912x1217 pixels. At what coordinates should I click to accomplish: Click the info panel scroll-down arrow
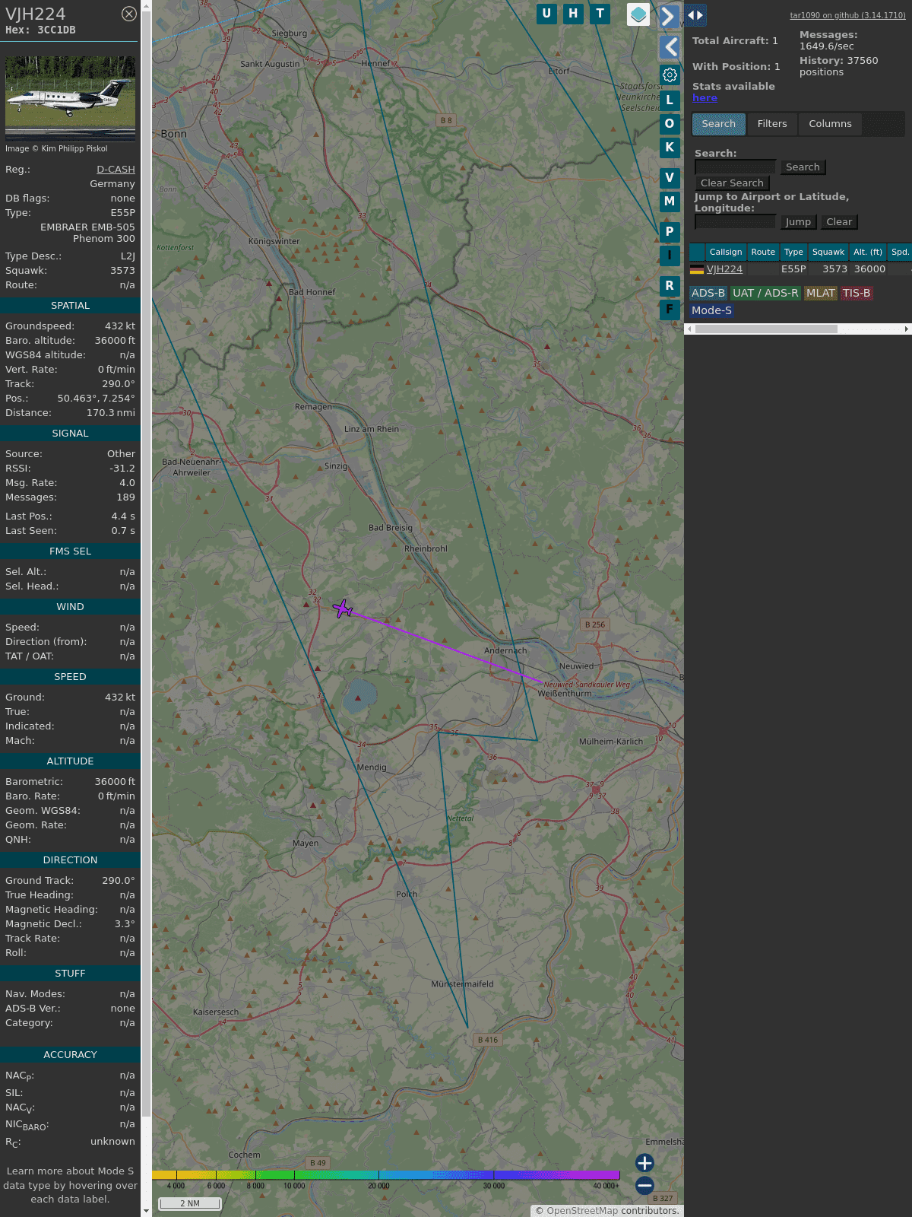[x=147, y=1211]
